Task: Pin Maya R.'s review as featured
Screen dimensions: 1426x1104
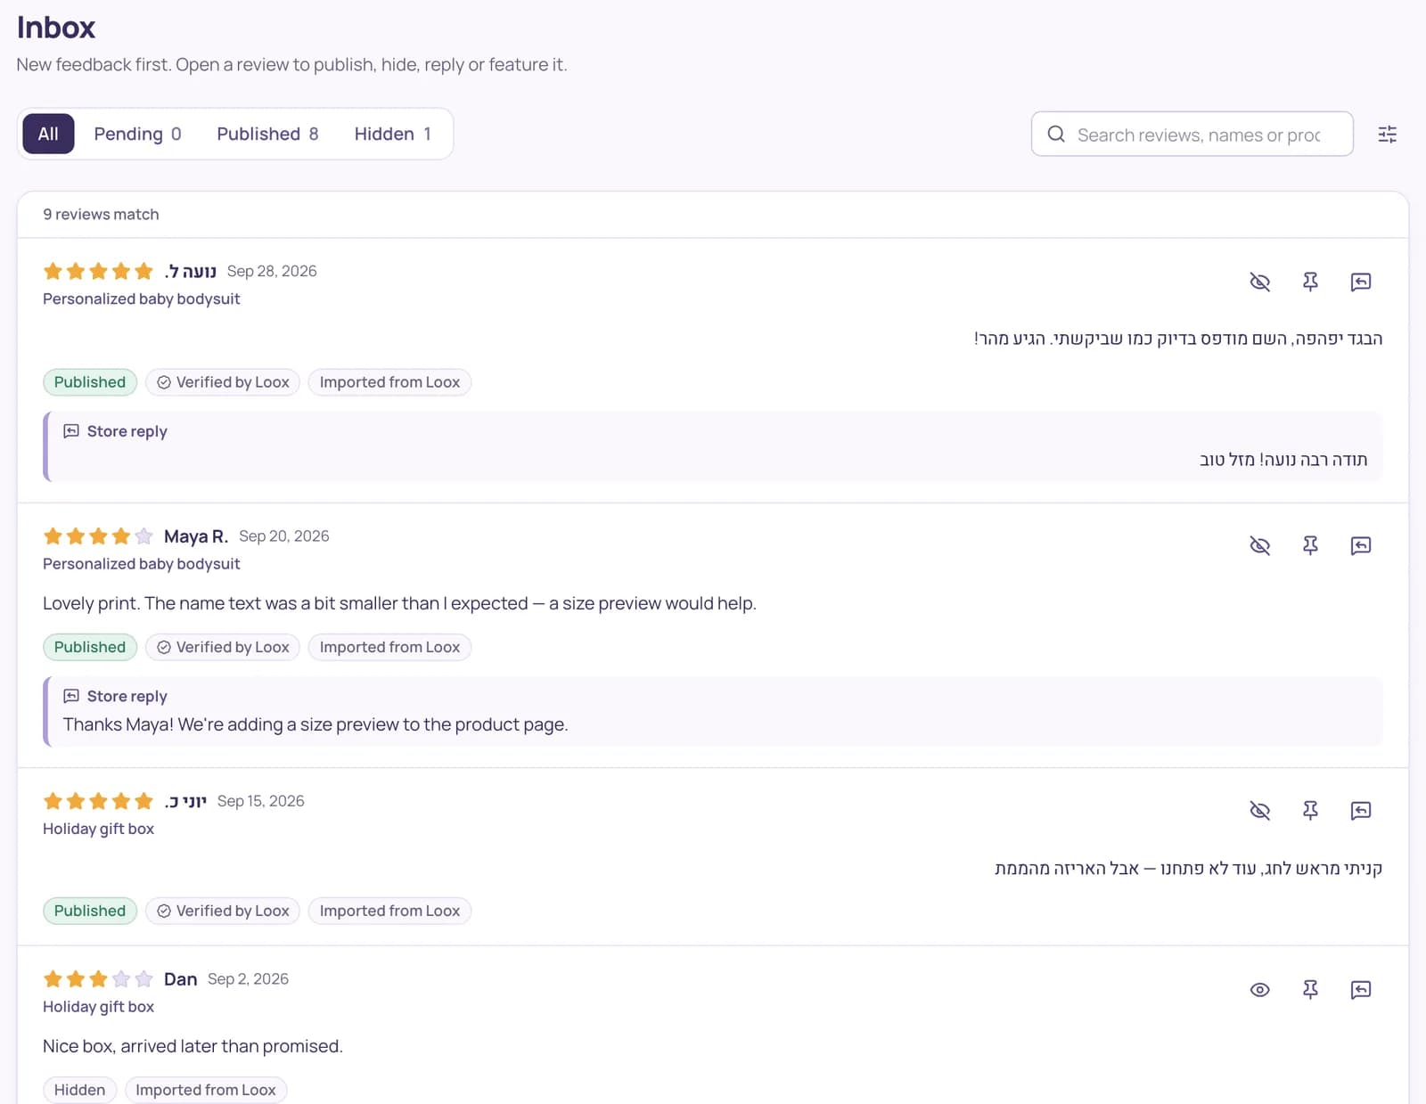Action: (1310, 545)
